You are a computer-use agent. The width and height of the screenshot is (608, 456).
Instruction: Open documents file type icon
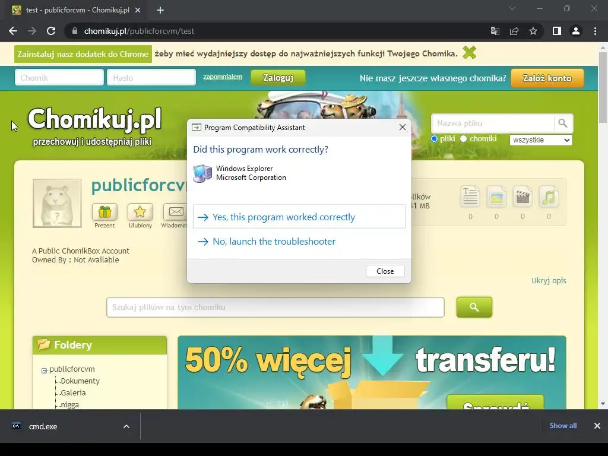click(470, 197)
